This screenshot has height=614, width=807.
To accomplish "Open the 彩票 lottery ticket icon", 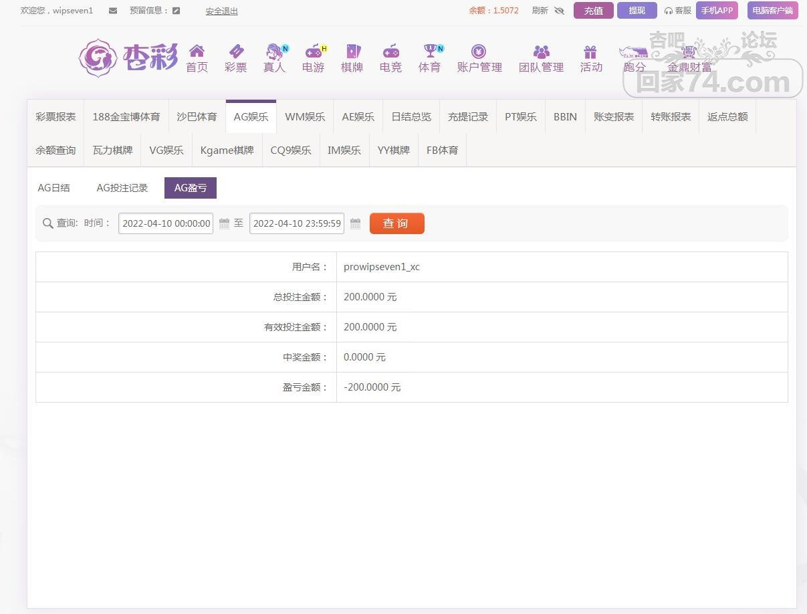I will click(235, 52).
